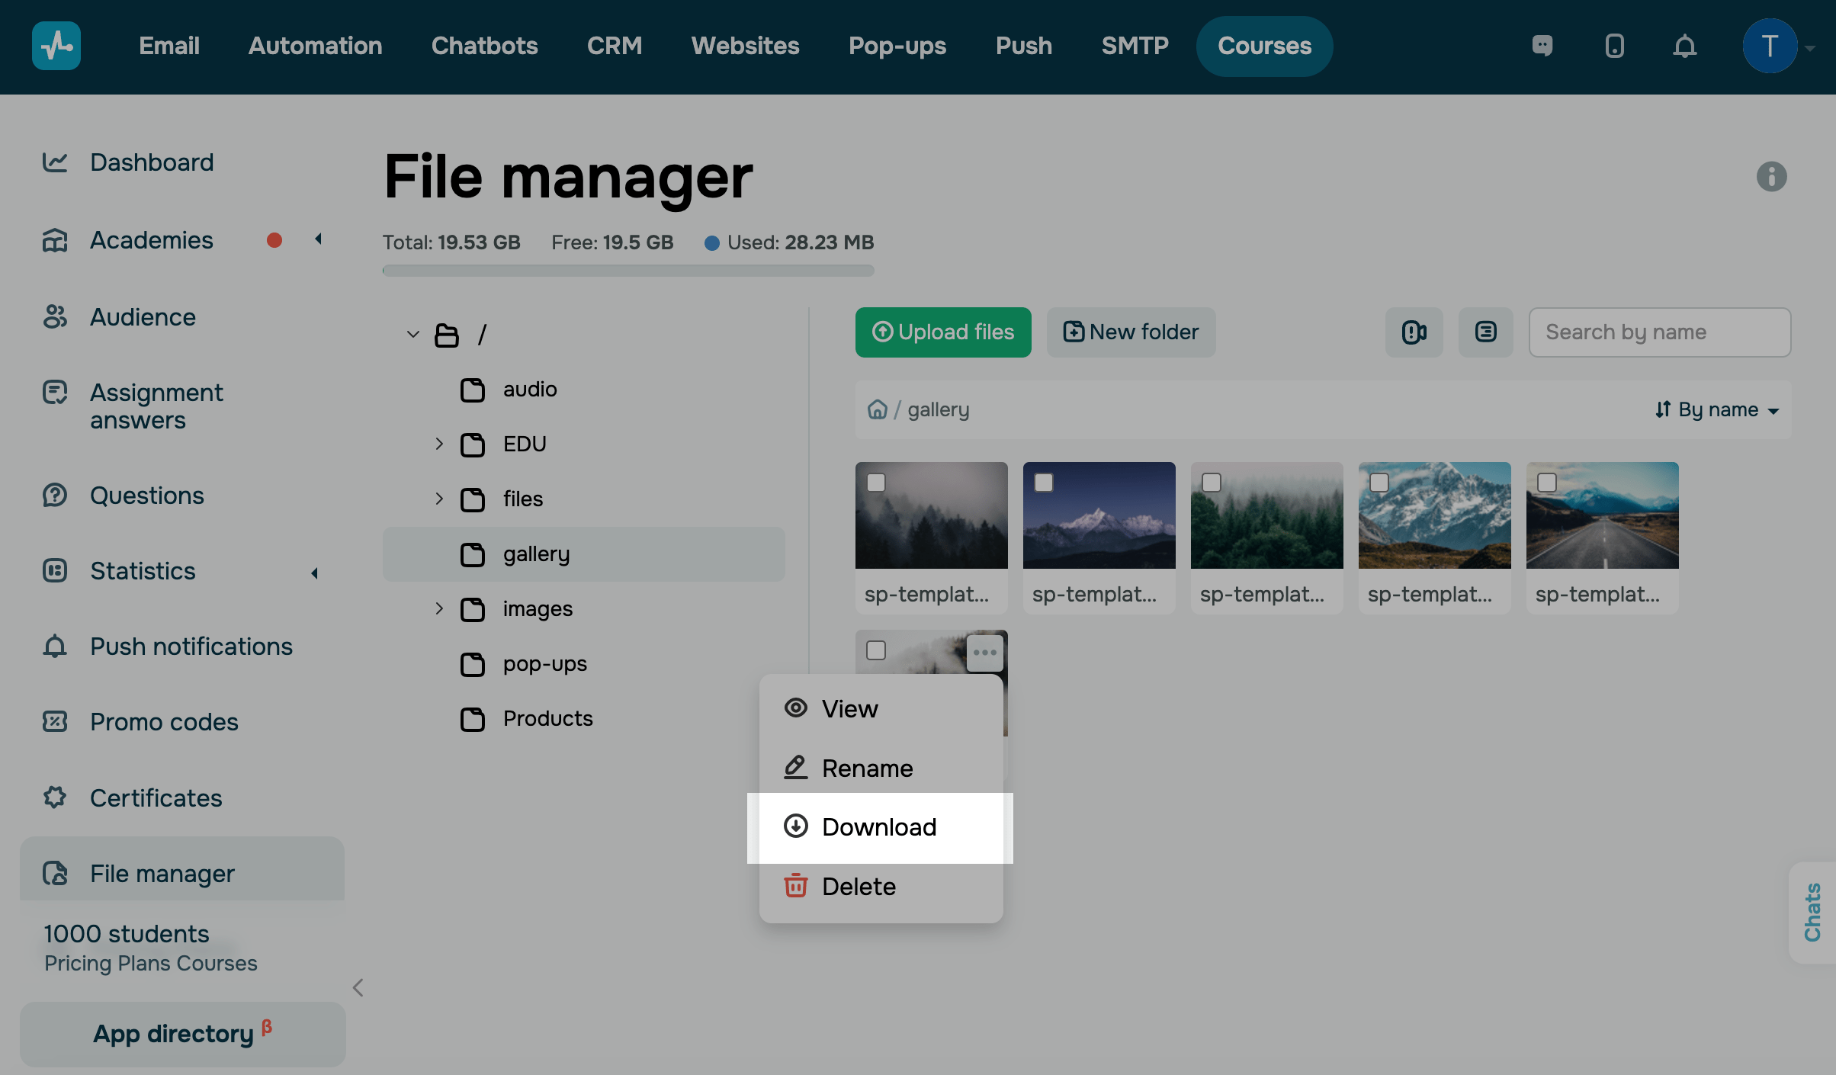Check the first gallery image checkbox
The width and height of the screenshot is (1836, 1075).
point(876,483)
